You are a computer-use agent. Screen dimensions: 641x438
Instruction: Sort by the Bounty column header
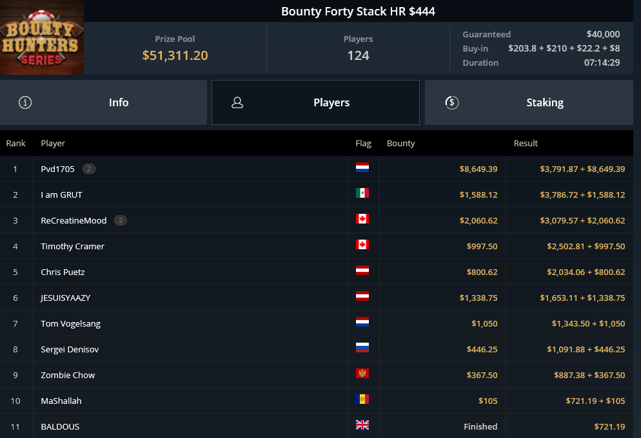pyautogui.click(x=401, y=143)
